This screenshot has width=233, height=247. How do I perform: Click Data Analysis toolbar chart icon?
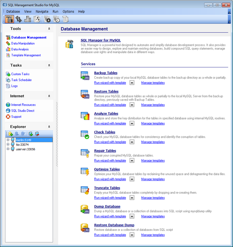(x=28, y=19)
